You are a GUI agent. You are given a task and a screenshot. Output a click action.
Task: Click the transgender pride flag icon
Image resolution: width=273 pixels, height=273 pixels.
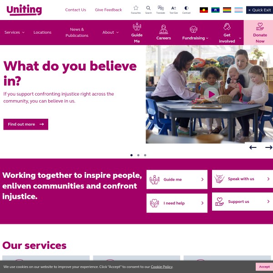click(x=238, y=10)
